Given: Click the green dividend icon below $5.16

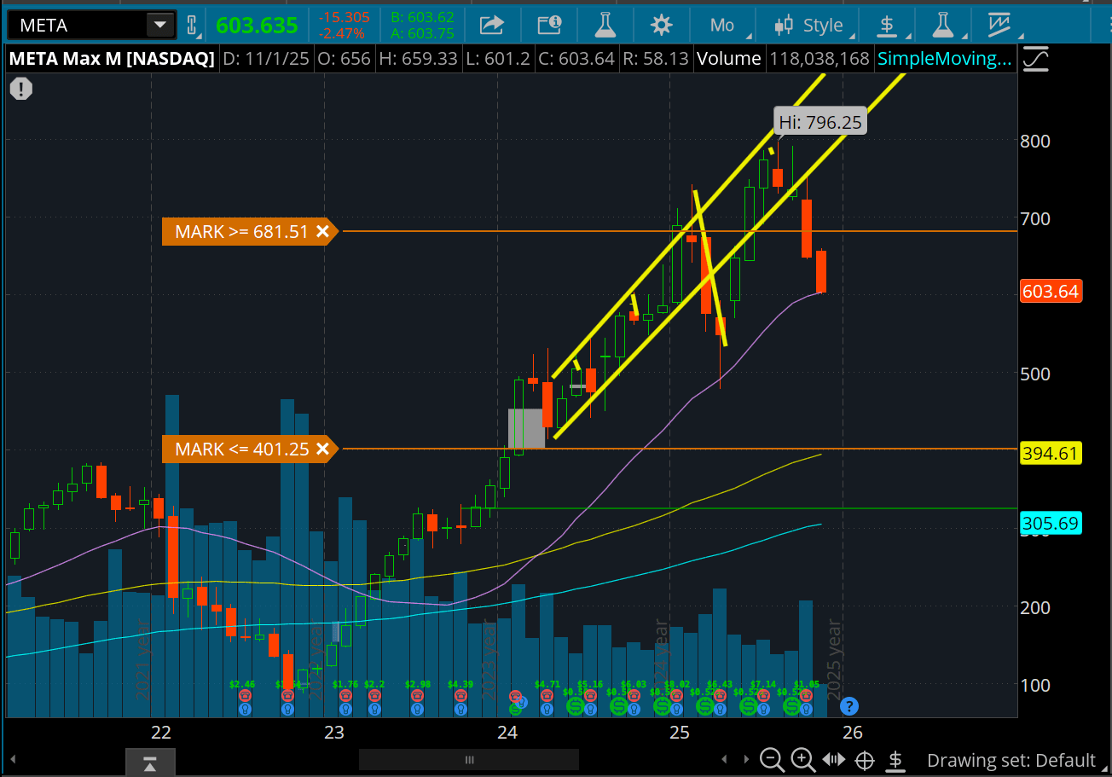Looking at the screenshot, I should click(x=575, y=706).
